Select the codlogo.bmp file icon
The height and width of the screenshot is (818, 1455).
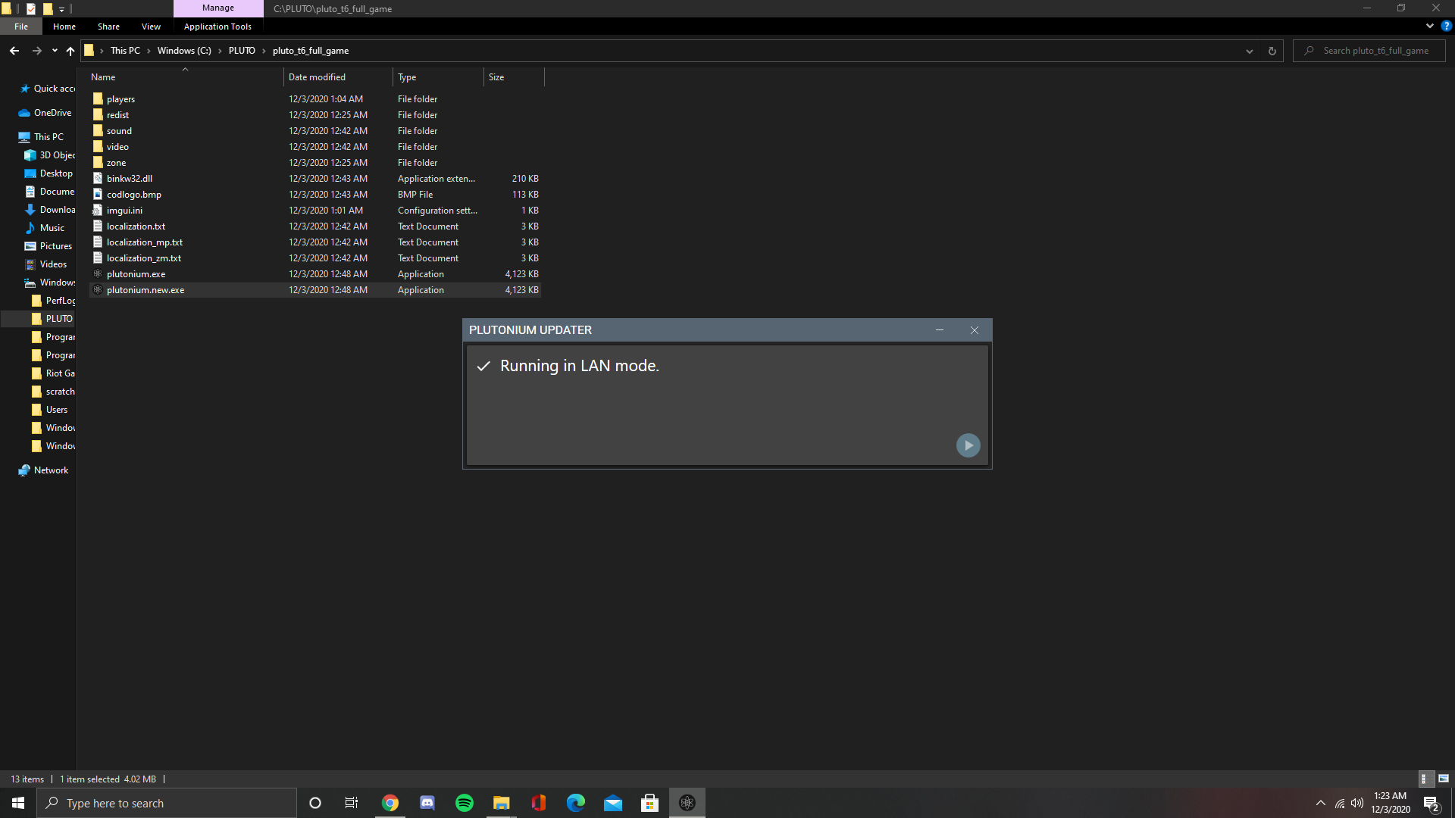click(98, 195)
